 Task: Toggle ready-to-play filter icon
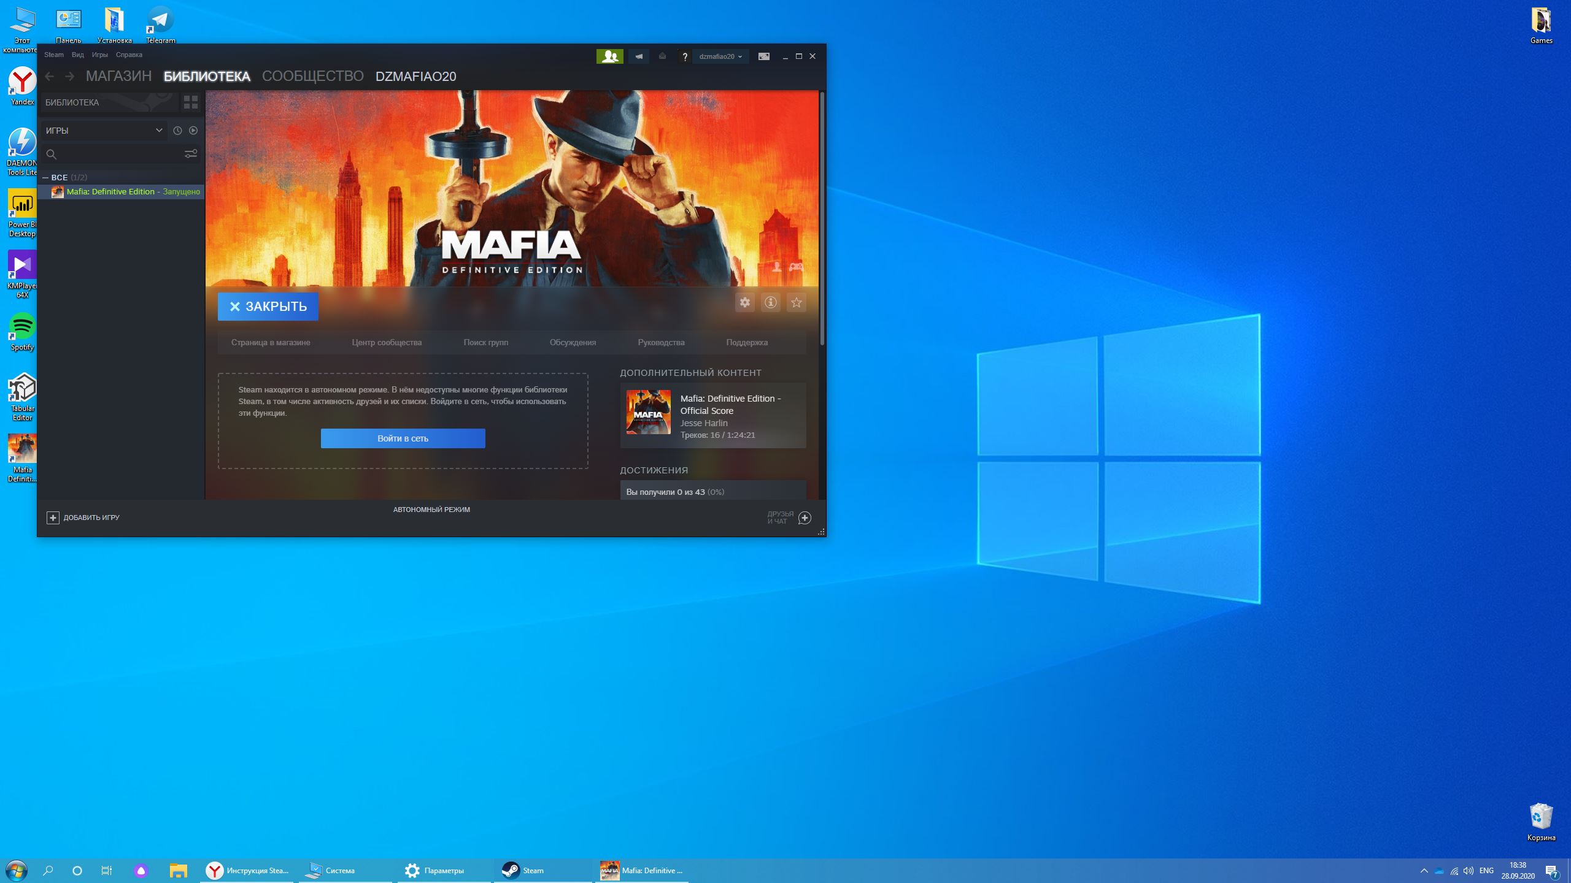pos(193,131)
